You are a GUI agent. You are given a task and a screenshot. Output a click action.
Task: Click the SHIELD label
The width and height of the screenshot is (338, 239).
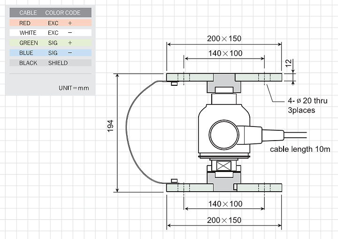click(58, 63)
